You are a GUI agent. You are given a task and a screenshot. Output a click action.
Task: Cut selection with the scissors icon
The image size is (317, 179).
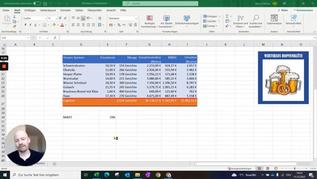(14, 17)
